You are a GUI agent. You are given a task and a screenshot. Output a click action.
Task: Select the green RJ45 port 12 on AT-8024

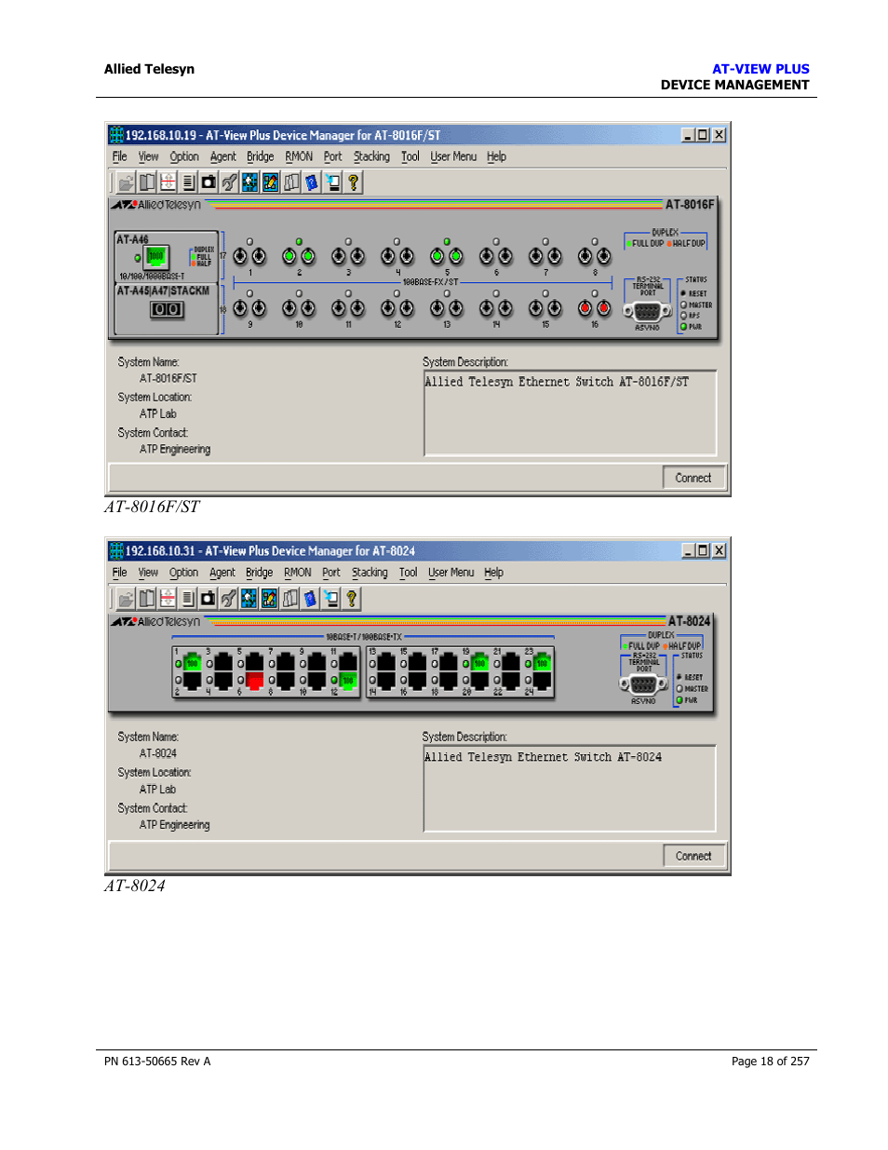point(348,681)
